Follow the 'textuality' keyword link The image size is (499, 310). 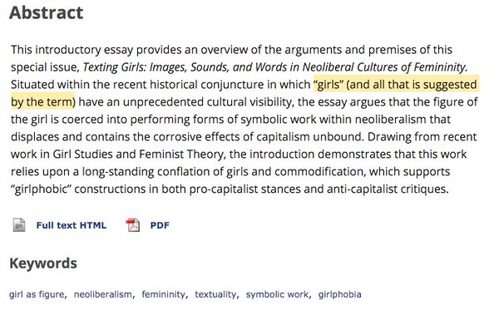point(215,294)
